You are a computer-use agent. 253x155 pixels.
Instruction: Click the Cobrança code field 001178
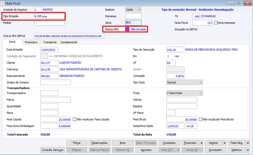click(x=49, y=69)
